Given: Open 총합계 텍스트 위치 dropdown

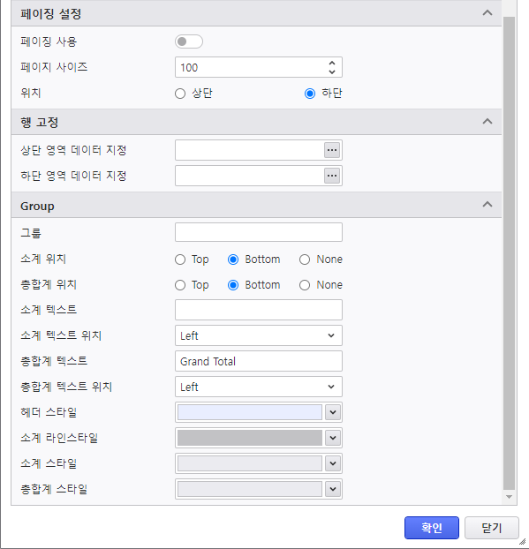Looking at the screenshot, I should click(x=259, y=387).
